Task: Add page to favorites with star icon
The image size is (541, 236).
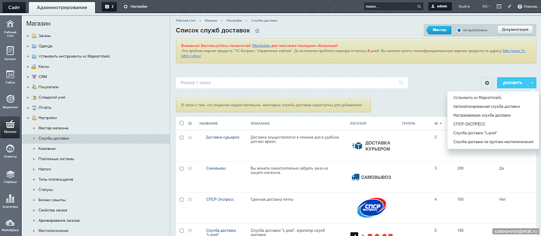Action: click(x=257, y=31)
